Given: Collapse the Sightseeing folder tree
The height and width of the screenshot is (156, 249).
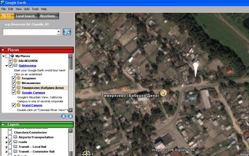Looking at the screenshot, I should point(7,66).
